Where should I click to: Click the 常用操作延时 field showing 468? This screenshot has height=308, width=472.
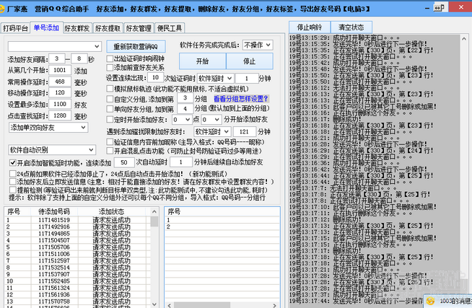click(60, 82)
